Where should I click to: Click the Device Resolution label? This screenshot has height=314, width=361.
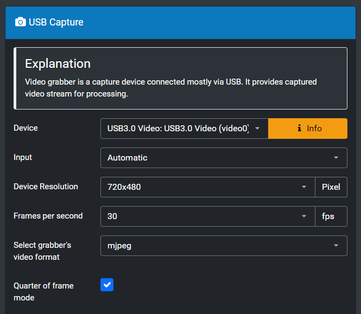(46, 187)
